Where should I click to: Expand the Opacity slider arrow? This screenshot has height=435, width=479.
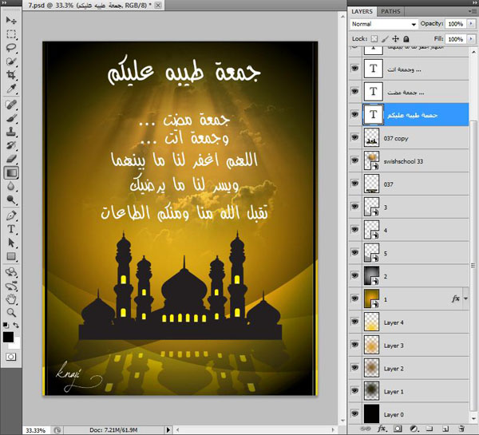tap(469, 25)
